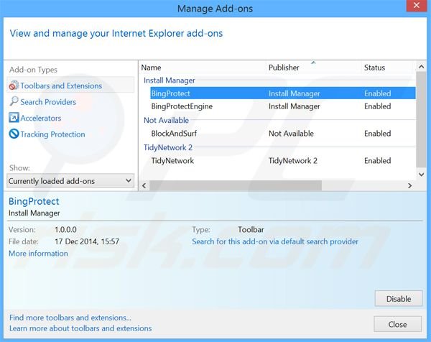Screen dimensions: 431x342
Task: Click the Close button
Action: click(397, 325)
